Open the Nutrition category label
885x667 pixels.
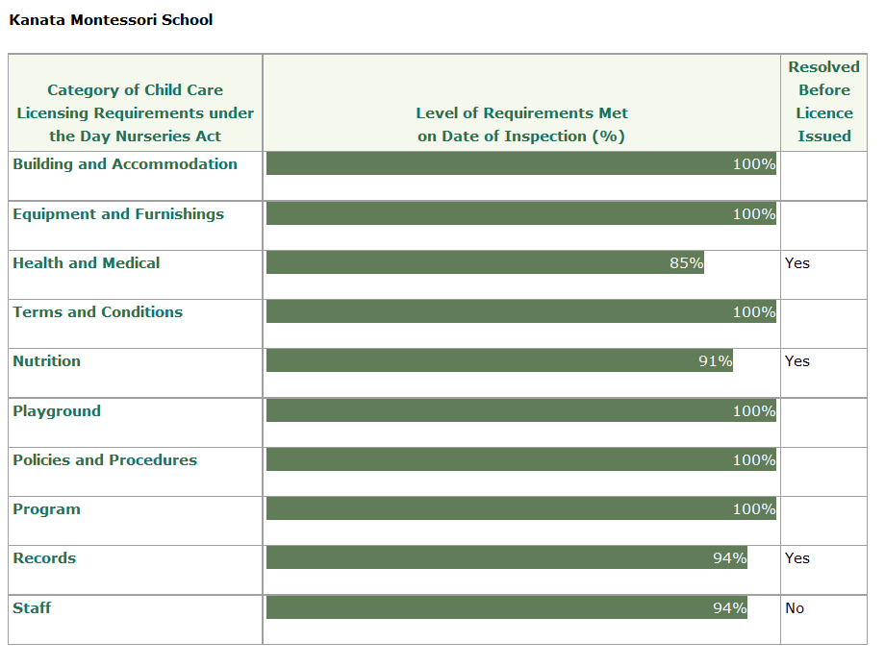(47, 361)
